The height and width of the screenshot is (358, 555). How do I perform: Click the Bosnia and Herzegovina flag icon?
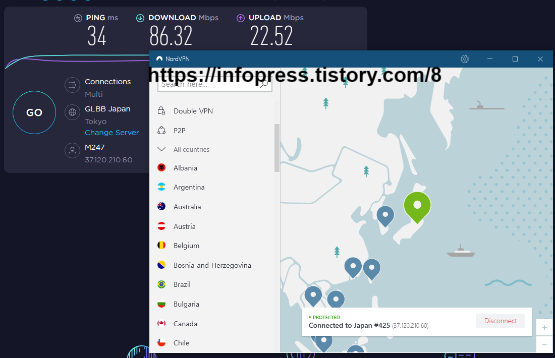click(x=161, y=265)
